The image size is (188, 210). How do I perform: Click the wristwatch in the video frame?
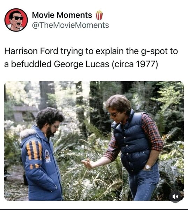(x=147, y=167)
